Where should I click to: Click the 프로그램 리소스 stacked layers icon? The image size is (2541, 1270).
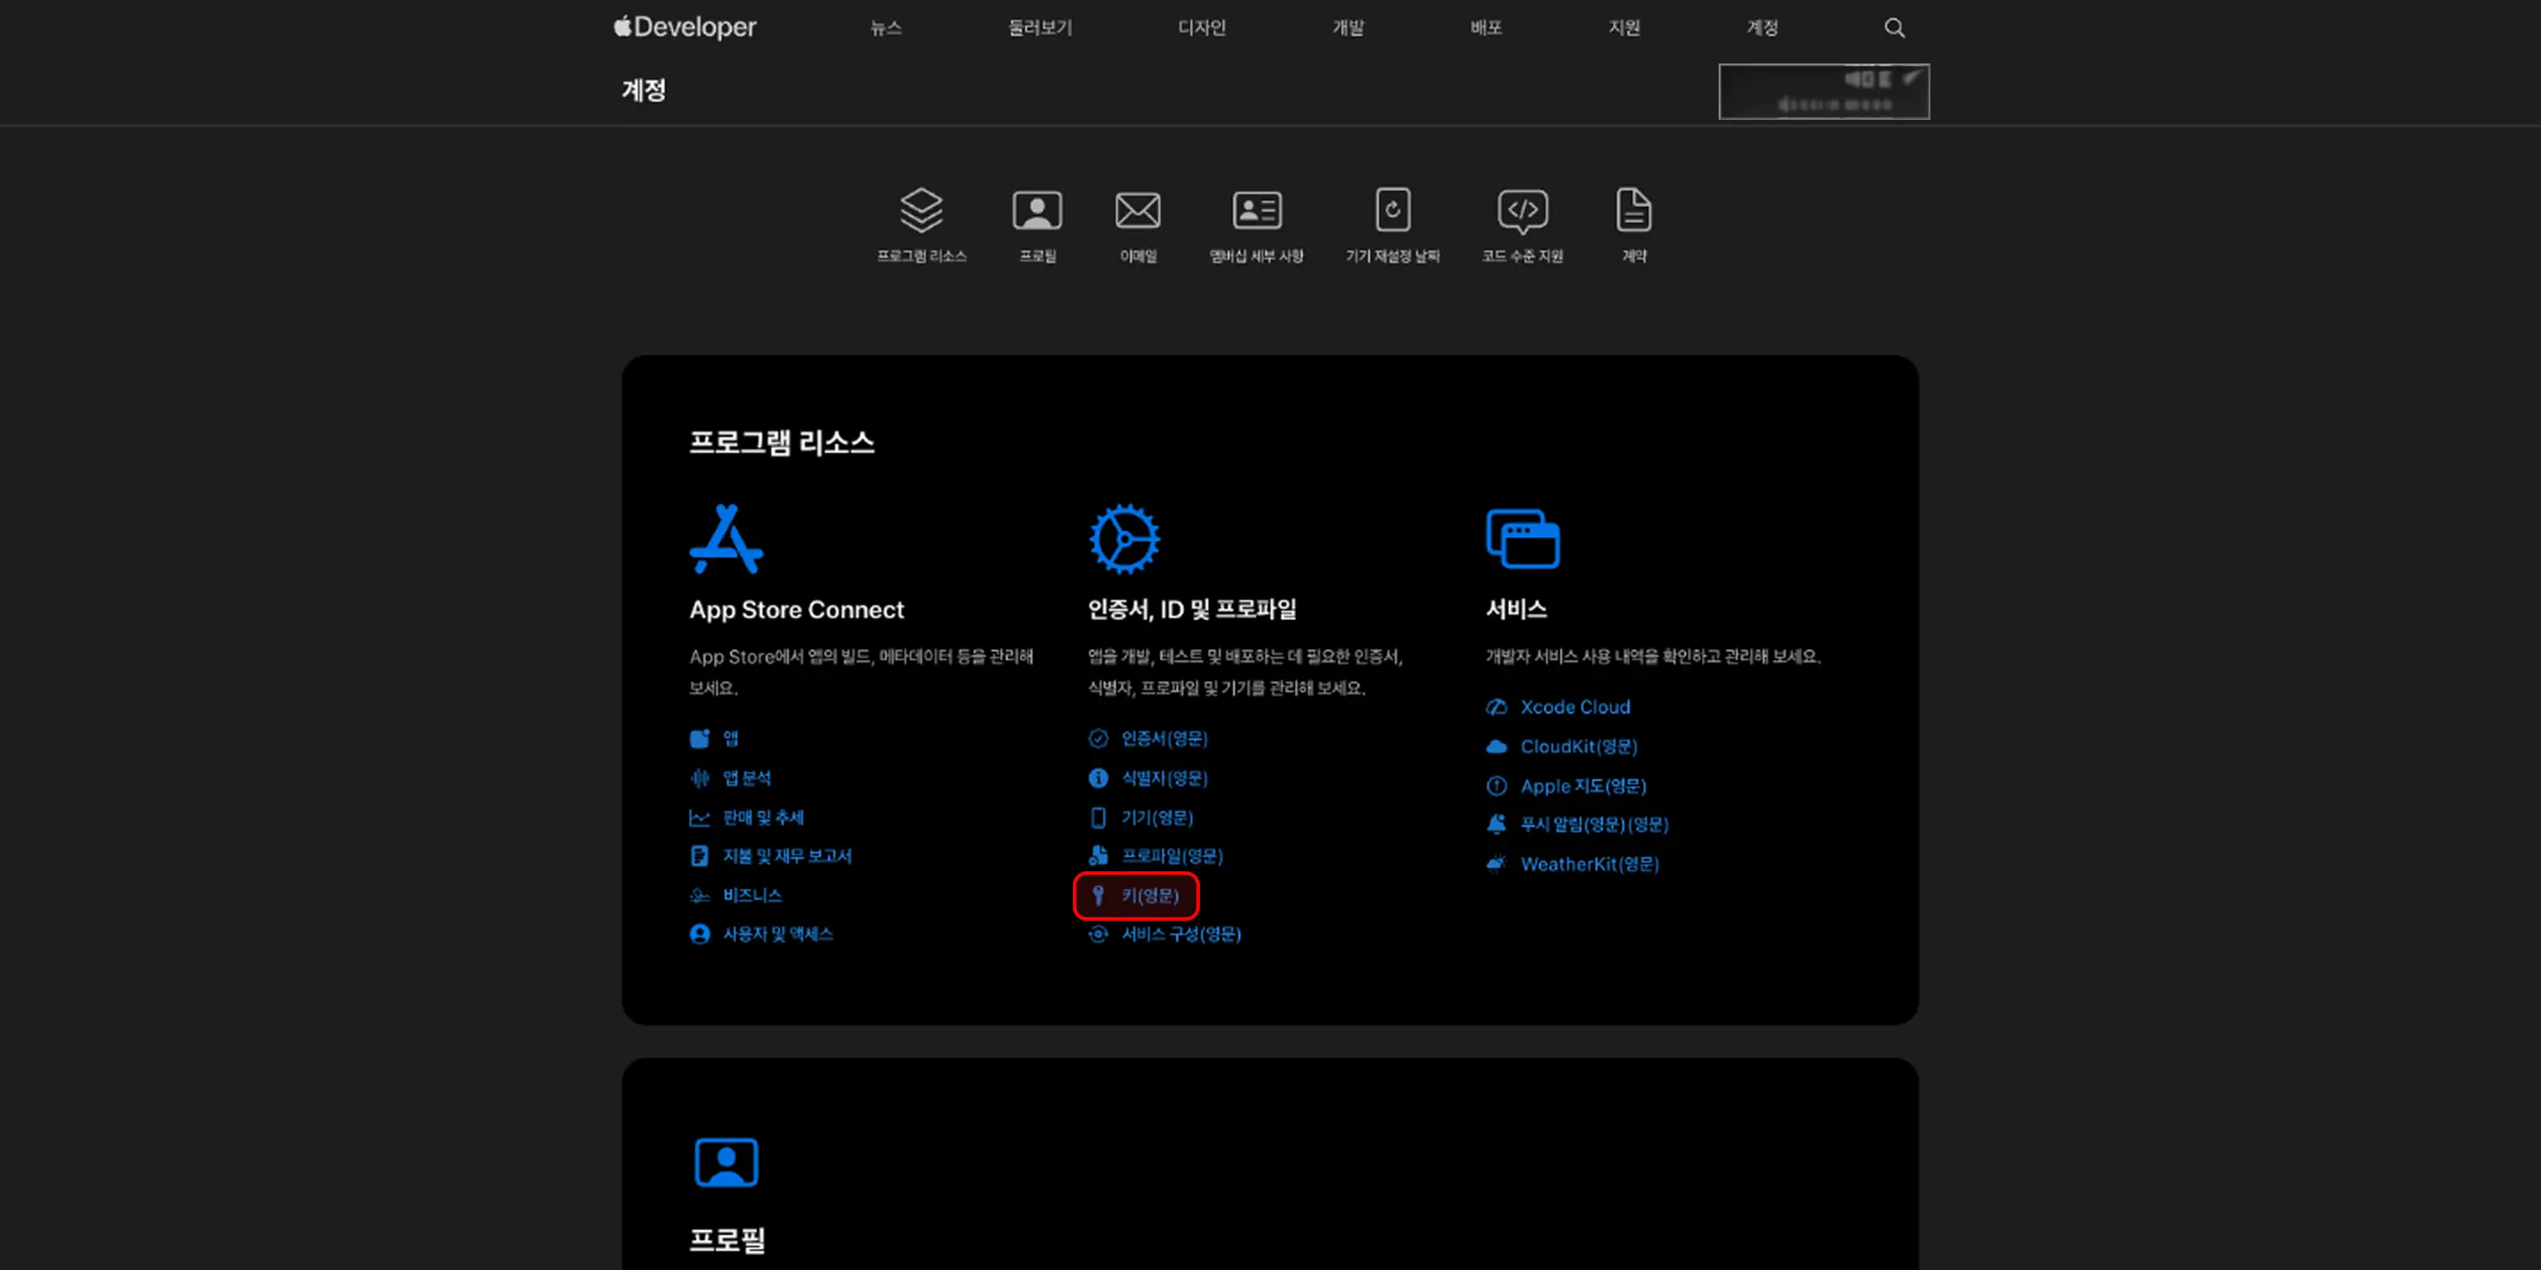coord(921,210)
